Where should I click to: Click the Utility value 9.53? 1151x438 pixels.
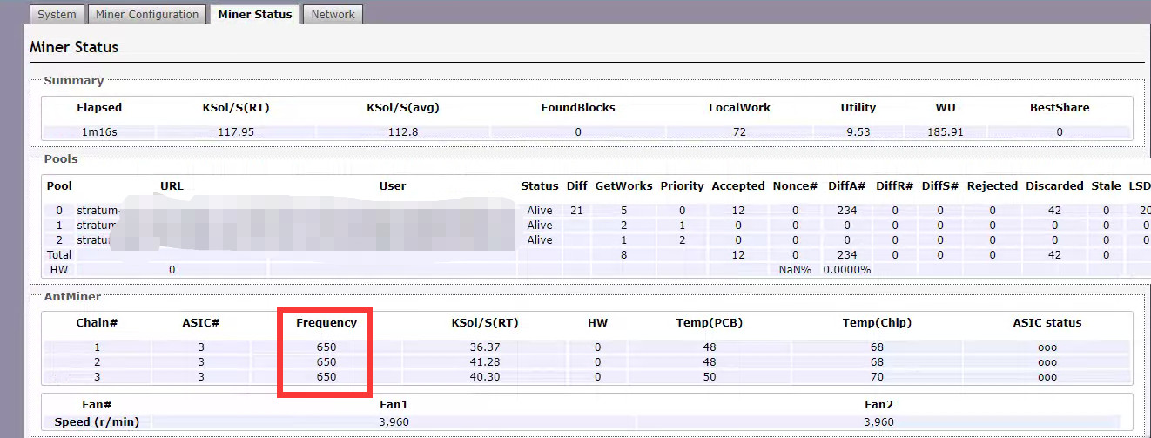858,132
